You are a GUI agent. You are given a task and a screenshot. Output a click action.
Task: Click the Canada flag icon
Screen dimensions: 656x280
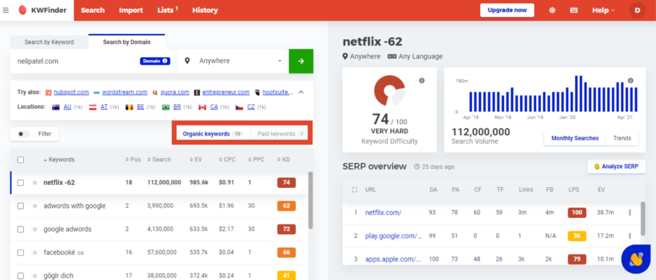(203, 107)
